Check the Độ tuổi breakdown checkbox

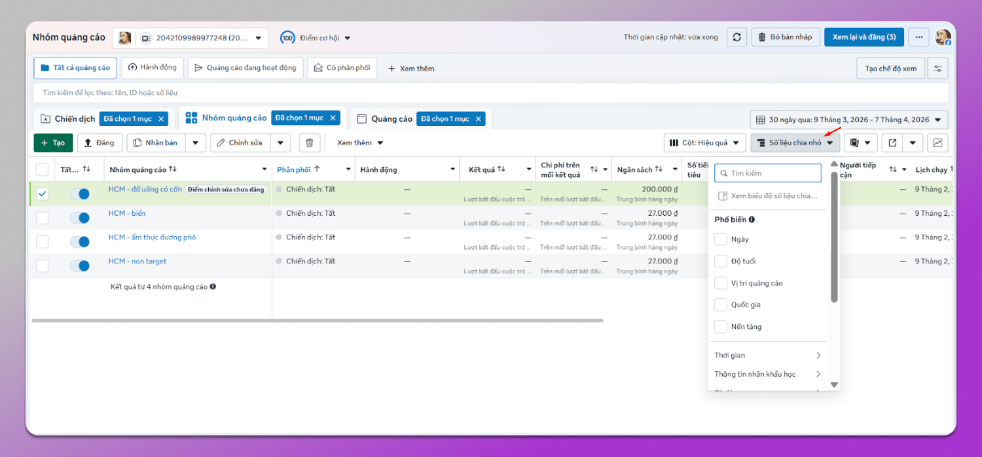721,262
